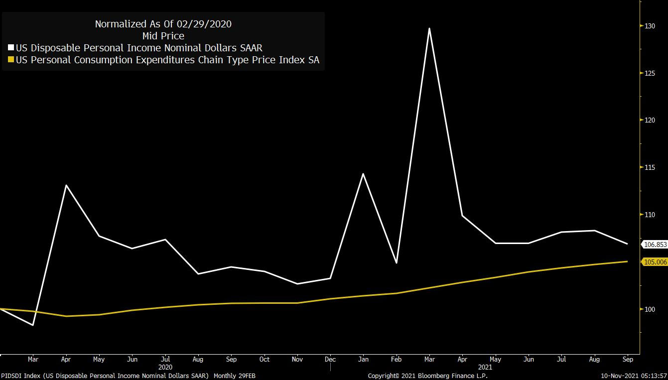Click the PIDSDI Index footer description
The height and width of the screenshot is (380, 668).
(128, 376)
